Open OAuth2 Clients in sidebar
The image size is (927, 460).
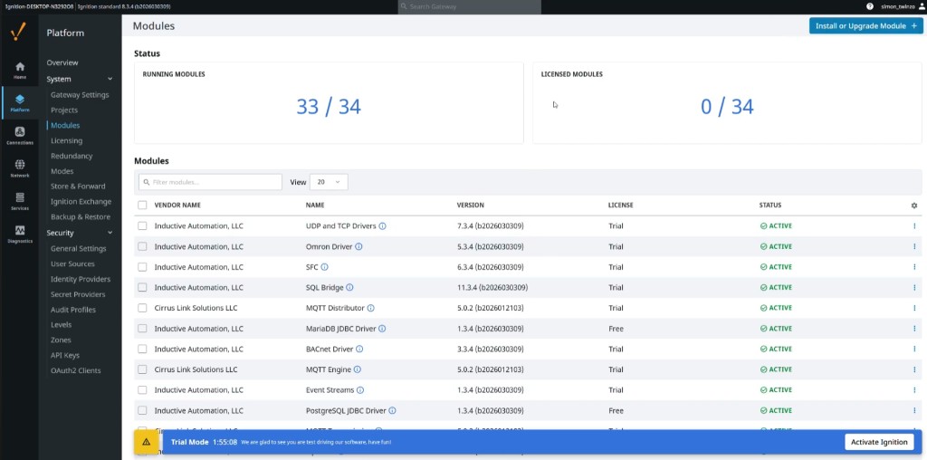[76, 370]
